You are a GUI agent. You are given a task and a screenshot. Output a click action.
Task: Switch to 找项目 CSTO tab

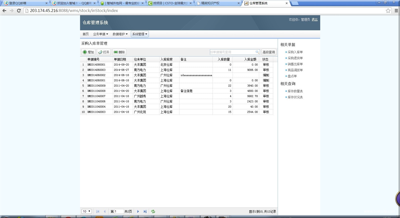[x=170, y=3]
